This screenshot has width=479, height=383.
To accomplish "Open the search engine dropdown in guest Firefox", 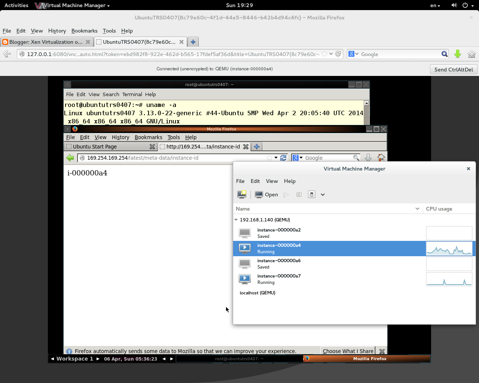I will 298,158.
